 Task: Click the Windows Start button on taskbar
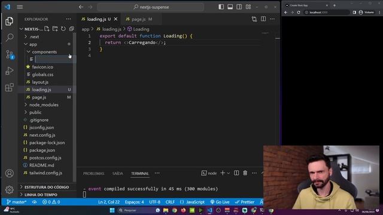tap(112, 210)
